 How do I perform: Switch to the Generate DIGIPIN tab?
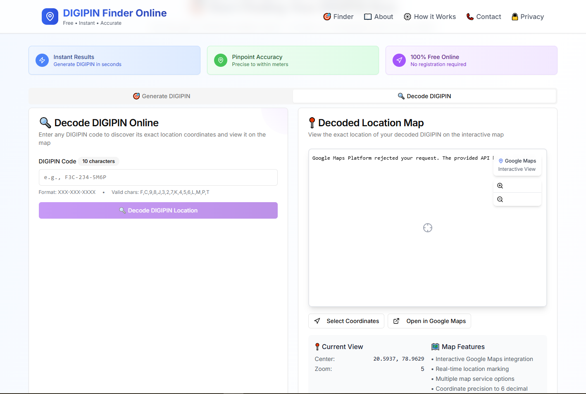(161, 96)
